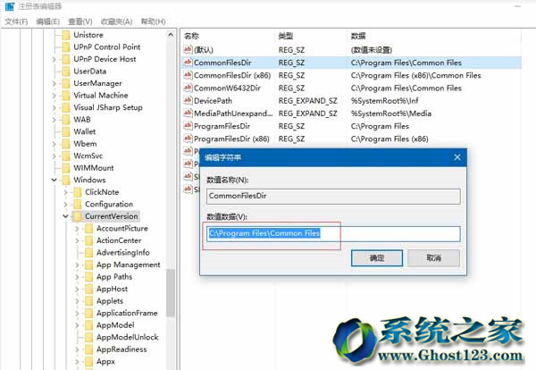Collapse the Windows key
This screenshot has height=370, width=536.
[x=54, y=180]
